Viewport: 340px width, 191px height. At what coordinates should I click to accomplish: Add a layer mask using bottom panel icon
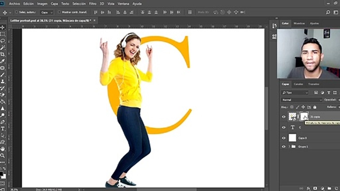pos(315,188)
